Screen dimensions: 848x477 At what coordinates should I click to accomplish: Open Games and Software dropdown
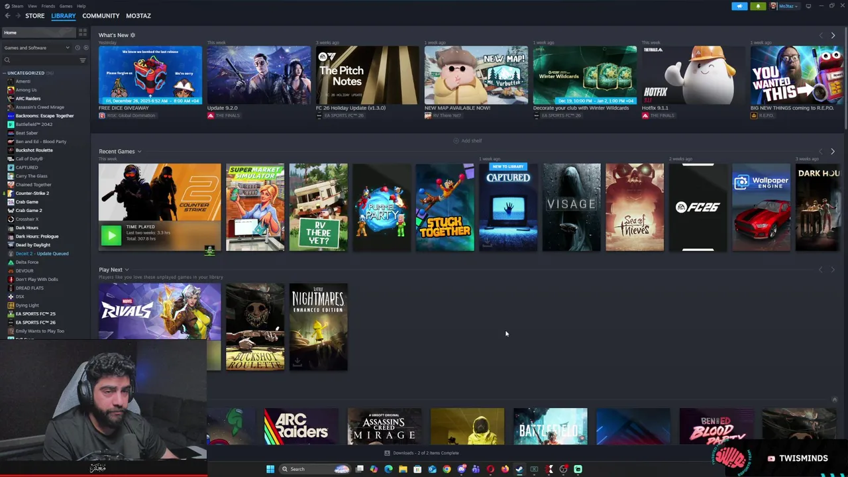tap(36, 48)
